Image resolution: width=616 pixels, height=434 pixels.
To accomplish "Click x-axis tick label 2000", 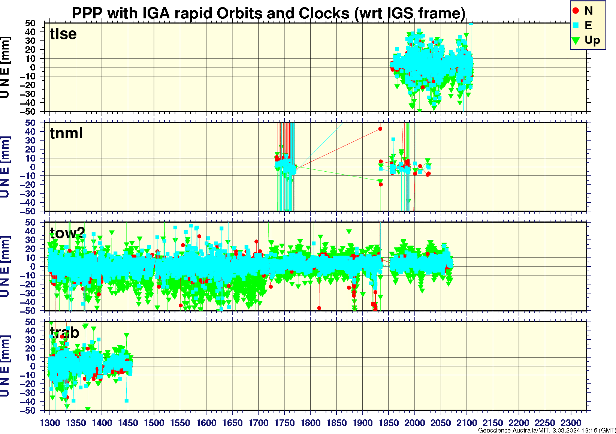I will tap(414, 423).
